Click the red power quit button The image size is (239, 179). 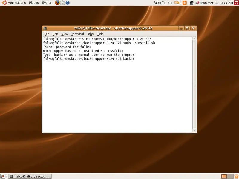tap(236, 3)
